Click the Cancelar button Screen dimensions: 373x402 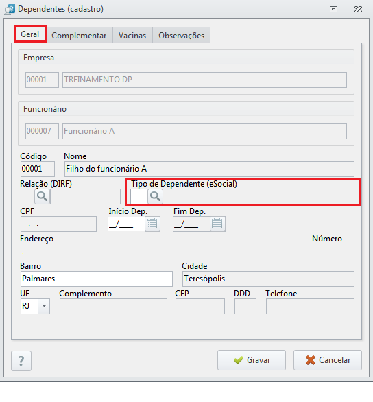pos(327,360)
